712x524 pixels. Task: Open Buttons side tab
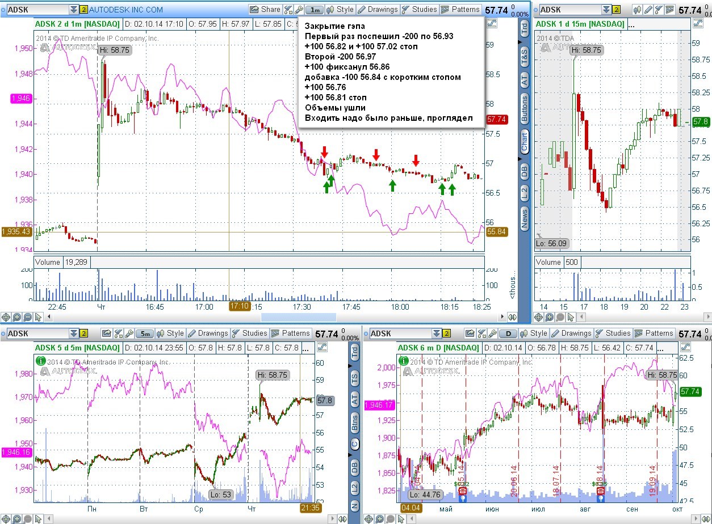524,109
